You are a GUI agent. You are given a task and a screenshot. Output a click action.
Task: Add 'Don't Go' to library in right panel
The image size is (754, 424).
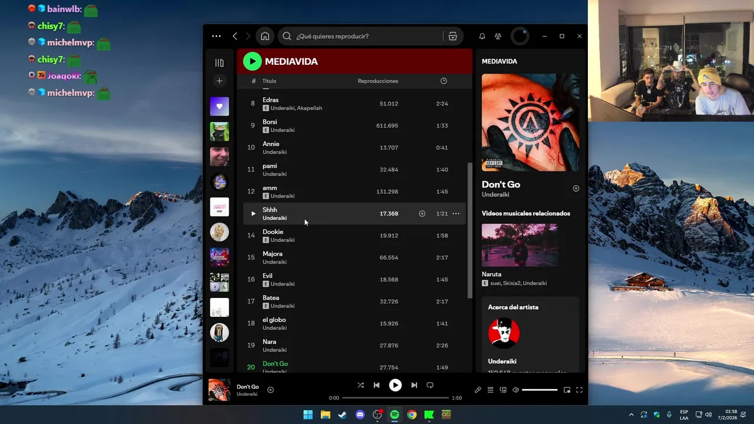point(576,188)
